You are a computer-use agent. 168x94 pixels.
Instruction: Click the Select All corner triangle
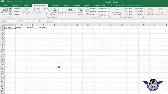pyautogui.click(x=3, y=25)
